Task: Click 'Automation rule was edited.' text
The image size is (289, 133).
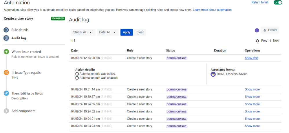Action: 98,74
